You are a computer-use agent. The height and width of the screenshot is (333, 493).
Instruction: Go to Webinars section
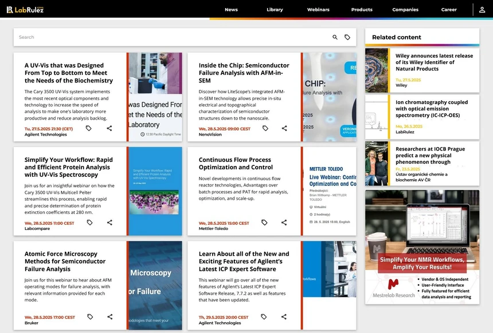pyautogui.click(x=318, y=10)
